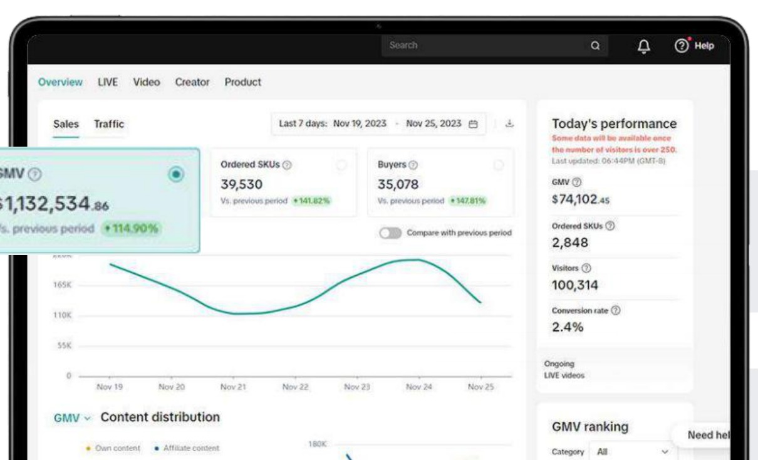
Task: Expand the GMV dropdown beside Content distribution
Action: (72, 418)
